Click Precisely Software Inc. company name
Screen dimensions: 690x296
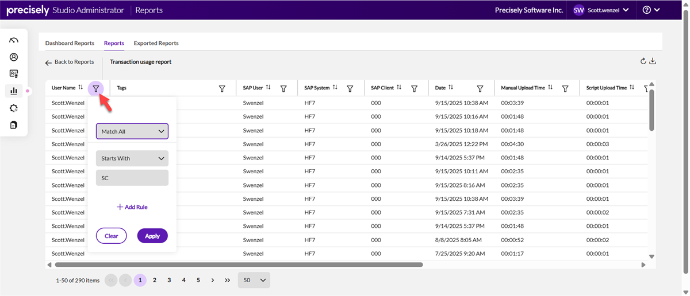pos(529,10)
